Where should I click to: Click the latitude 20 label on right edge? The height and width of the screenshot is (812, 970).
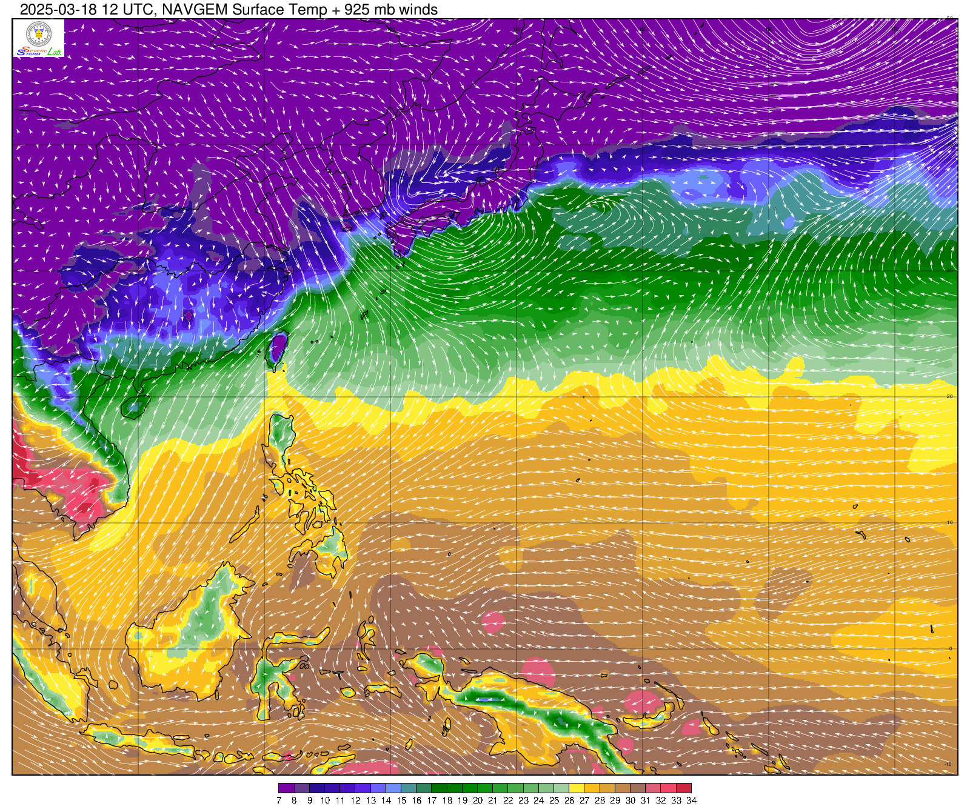tap(950, 396)
